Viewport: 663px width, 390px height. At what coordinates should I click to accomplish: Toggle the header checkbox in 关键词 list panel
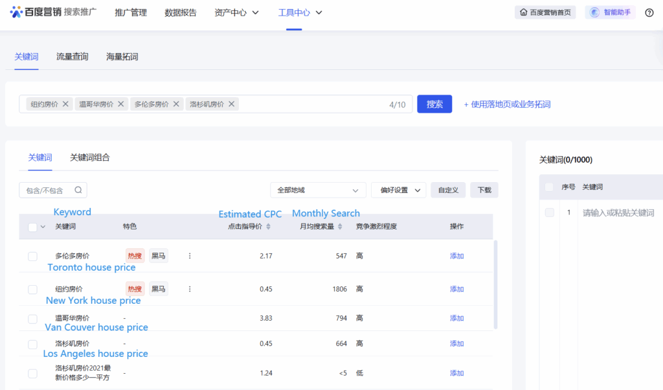[x=549, y=187]
